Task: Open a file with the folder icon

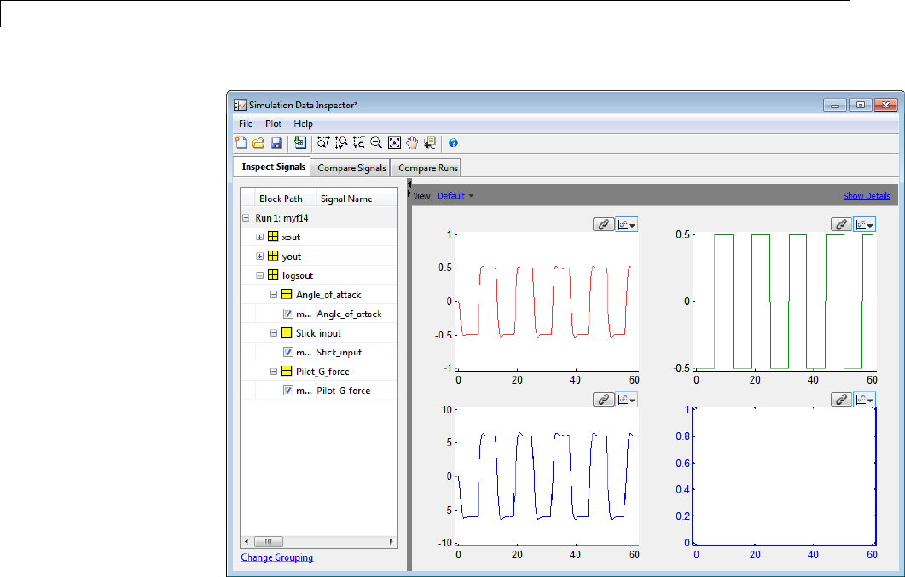Action: pos(257,143)
